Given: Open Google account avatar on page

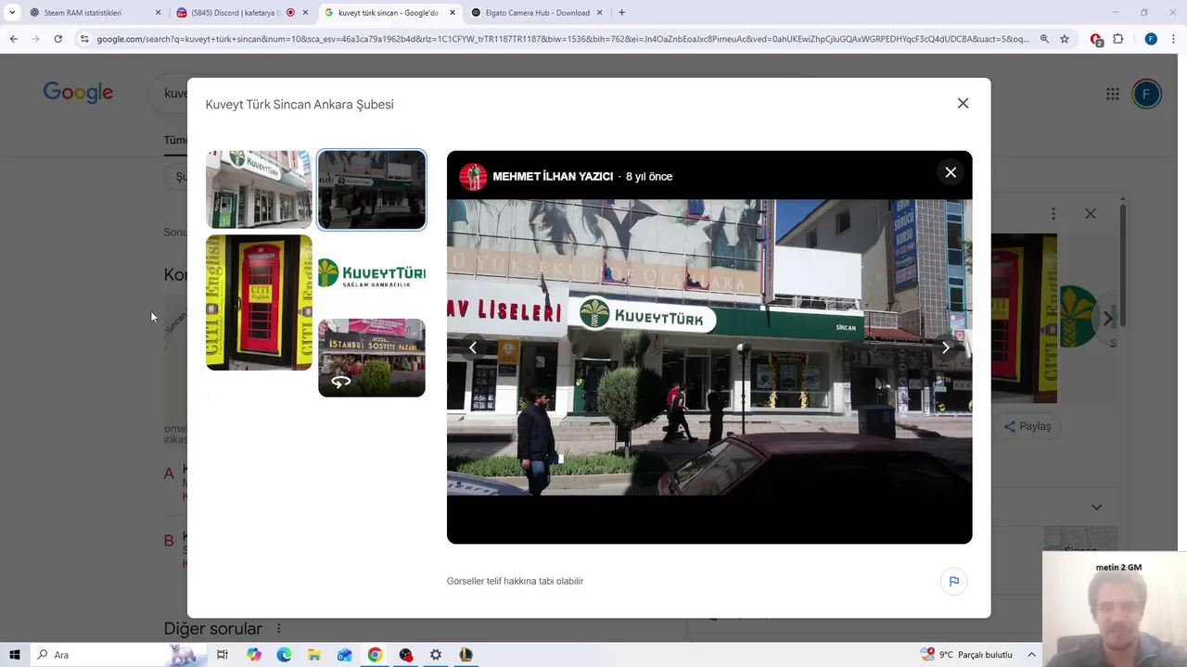Looking at the screenshot, I should click(x=1146, y=94).
